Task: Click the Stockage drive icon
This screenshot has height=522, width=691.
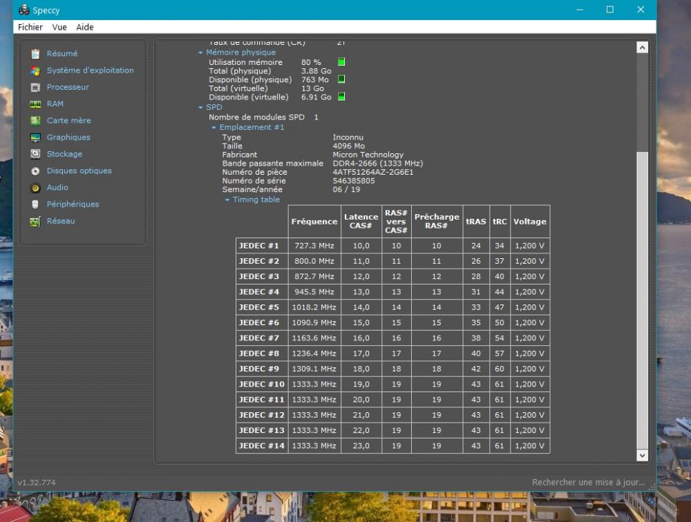Action: (35, 154)
